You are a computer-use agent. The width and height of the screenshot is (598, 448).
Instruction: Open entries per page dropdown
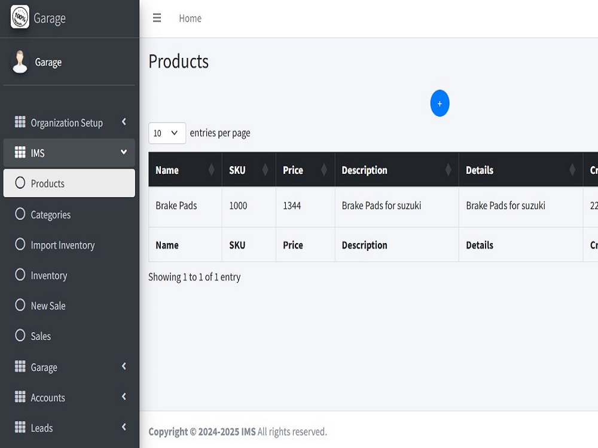[167, 133]
